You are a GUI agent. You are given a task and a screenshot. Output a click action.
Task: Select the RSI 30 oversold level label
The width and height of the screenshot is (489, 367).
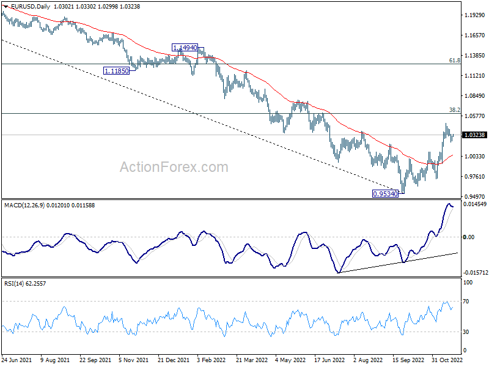[466, 332]
